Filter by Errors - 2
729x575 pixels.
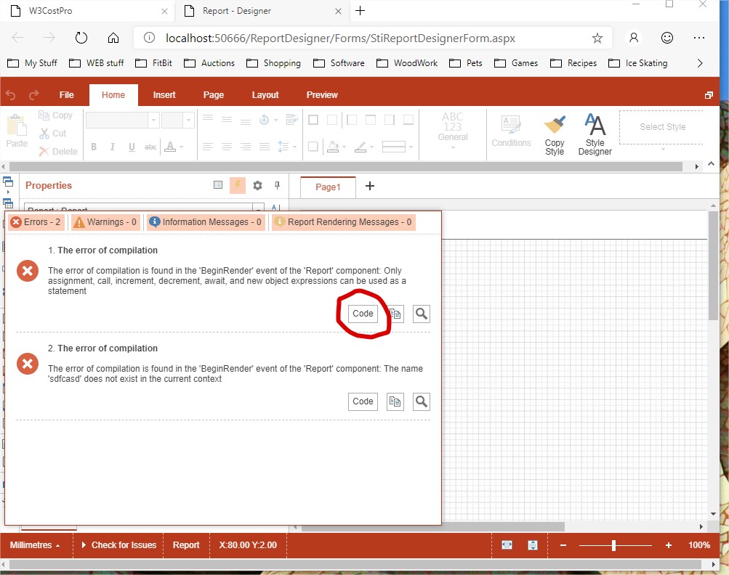pyautogui.click(x=36, y=222)
